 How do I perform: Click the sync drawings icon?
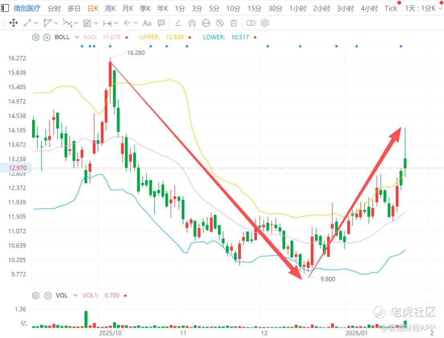[x=206, y=23]
